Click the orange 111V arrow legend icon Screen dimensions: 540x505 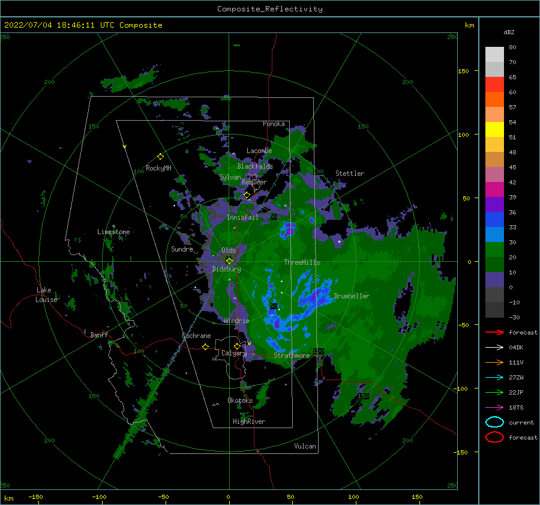tap(494, 362)
